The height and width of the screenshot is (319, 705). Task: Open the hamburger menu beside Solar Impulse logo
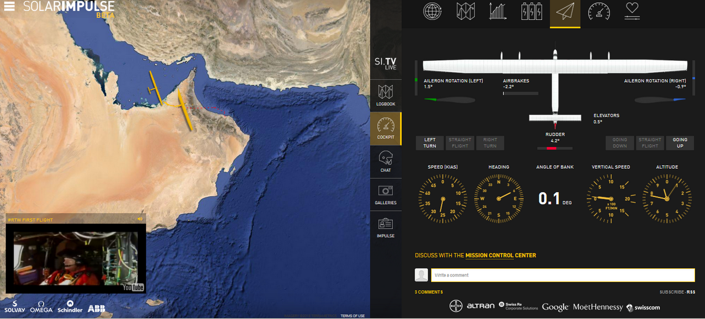tap(9, 7)
